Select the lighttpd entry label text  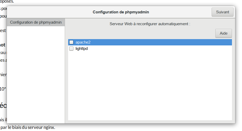click(81, 49)
